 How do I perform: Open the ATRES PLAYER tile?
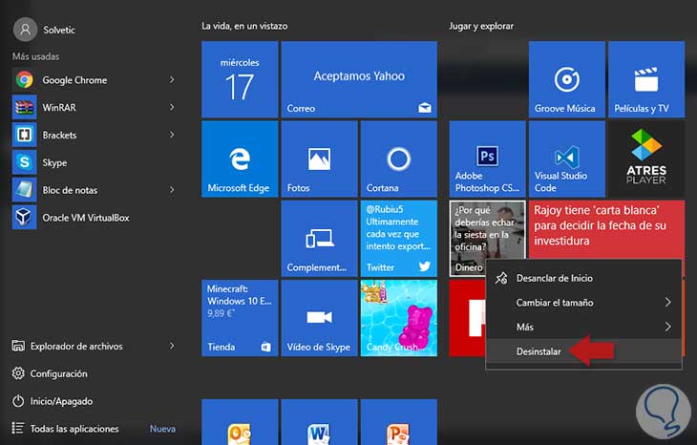tap(646, 159)
